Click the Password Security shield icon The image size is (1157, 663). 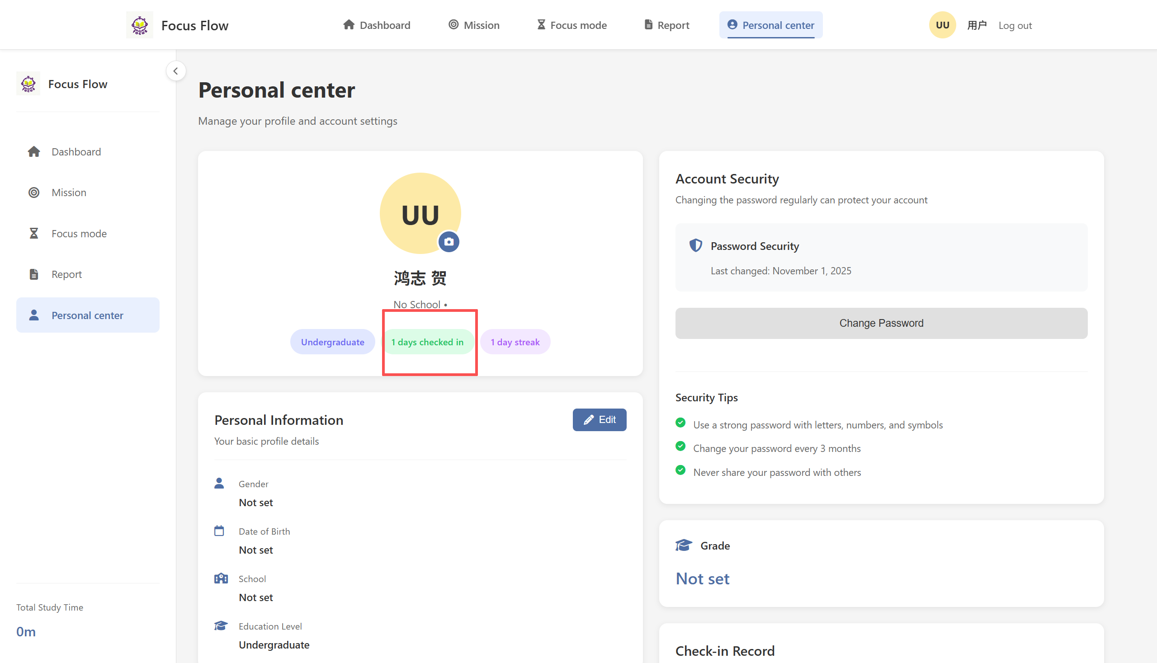click(695, 246)
